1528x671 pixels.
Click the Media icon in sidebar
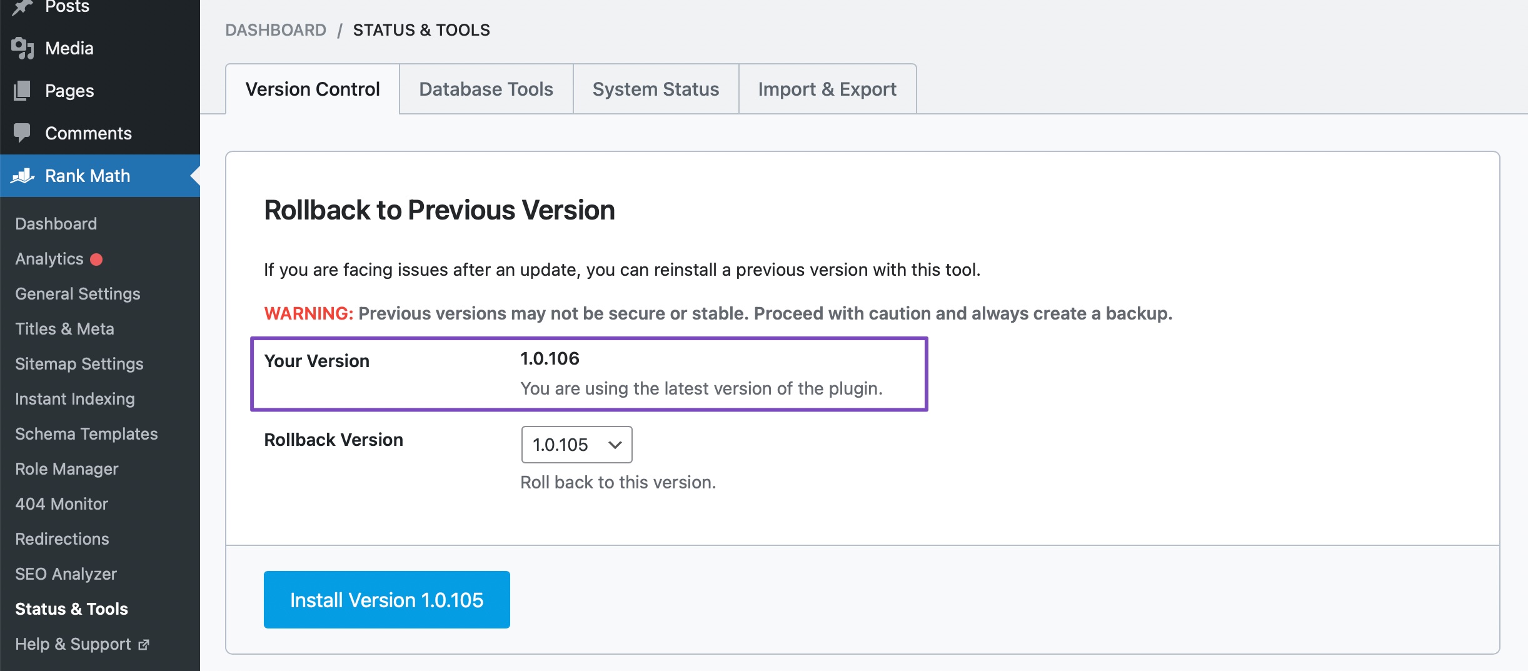click(23, 48)
